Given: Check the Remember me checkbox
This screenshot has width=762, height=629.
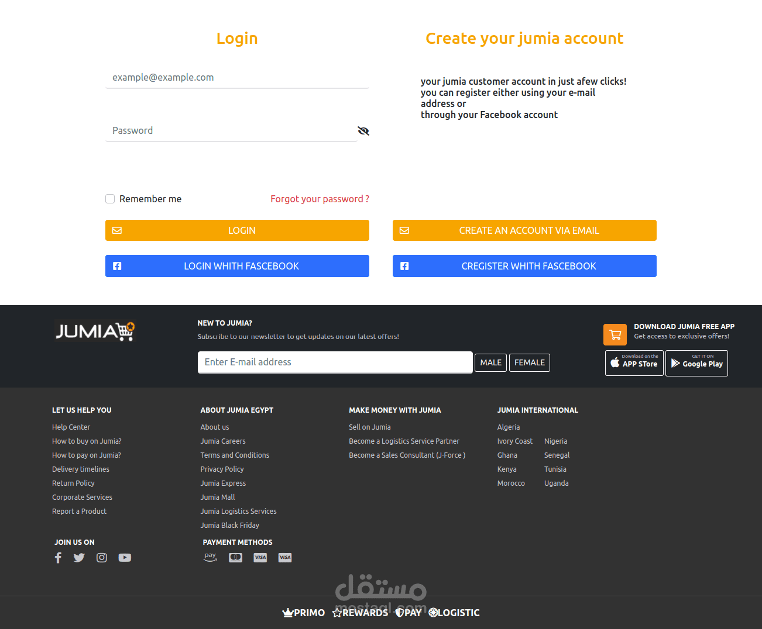Looking at the screenshot, I should (110, 199).
